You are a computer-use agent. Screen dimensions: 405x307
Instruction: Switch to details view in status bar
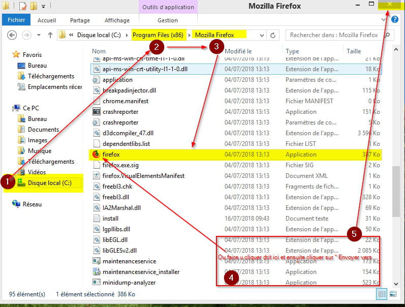point(382,294)
